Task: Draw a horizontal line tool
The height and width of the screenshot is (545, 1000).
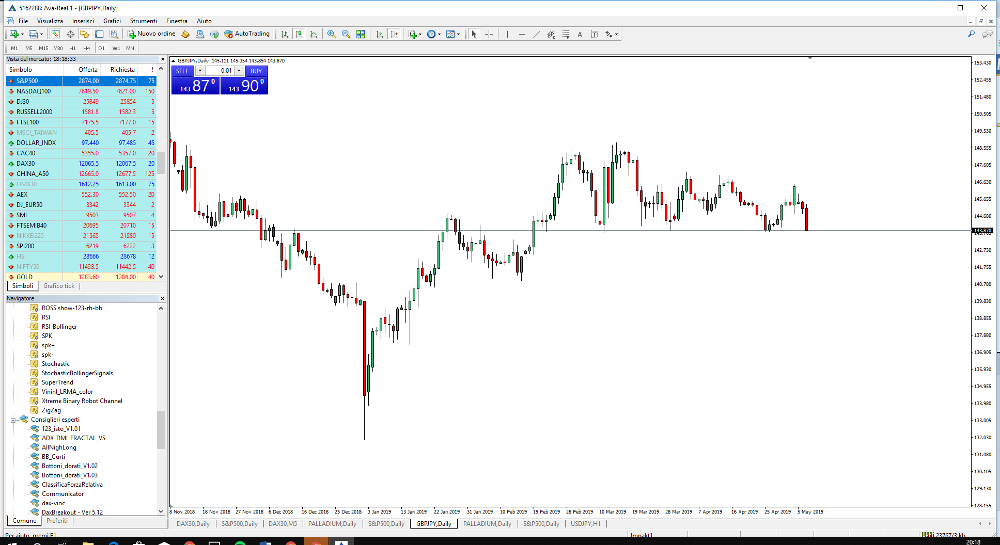Action: [x=522, y=34]
